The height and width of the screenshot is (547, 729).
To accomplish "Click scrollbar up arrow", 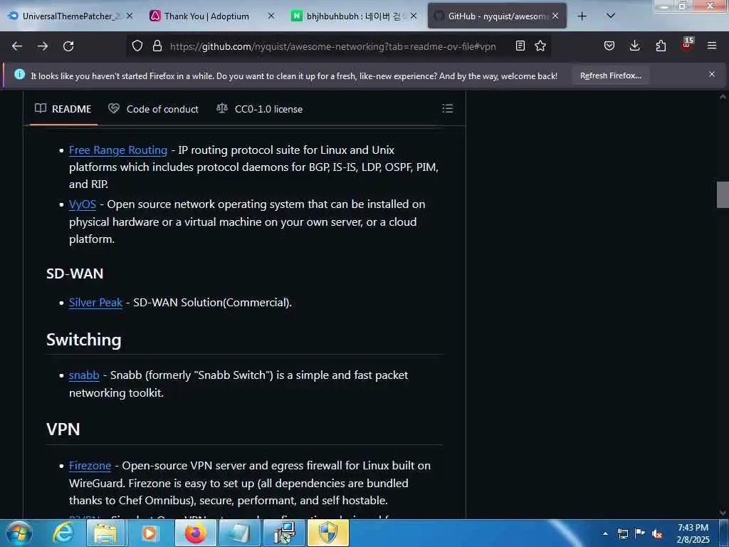I will point(722,97).
